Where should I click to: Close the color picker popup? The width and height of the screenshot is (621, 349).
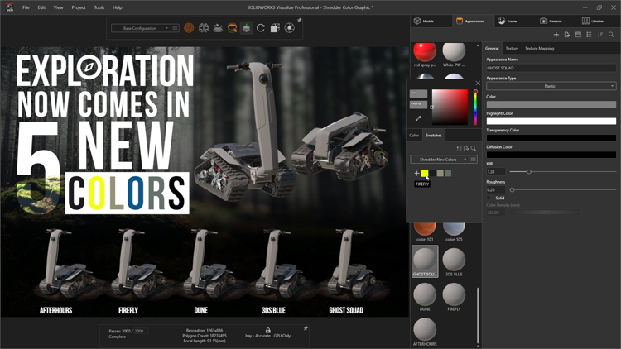click(478, 83)
